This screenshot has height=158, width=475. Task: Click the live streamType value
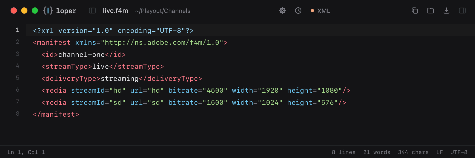(101, 66)
